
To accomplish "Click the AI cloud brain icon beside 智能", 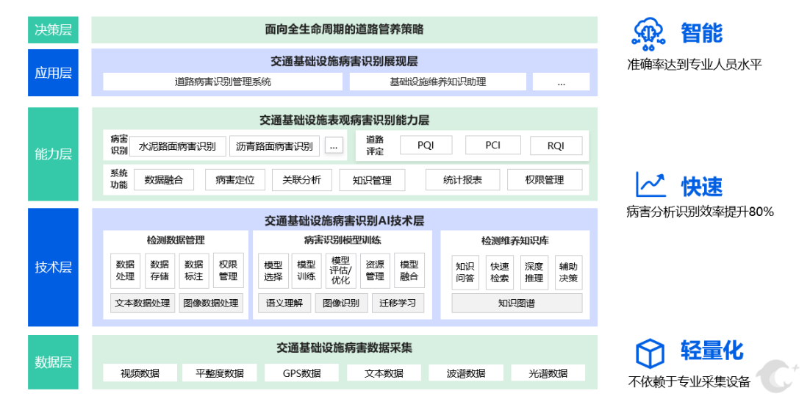I will (x=648, y=33).
